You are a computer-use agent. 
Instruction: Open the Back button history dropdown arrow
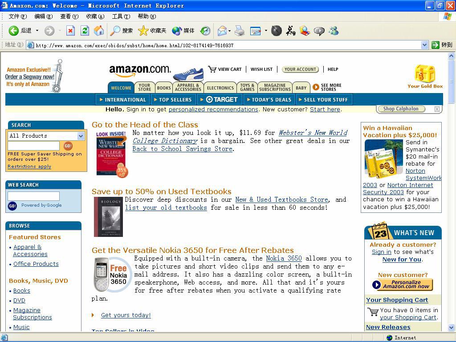click(37, 31)
